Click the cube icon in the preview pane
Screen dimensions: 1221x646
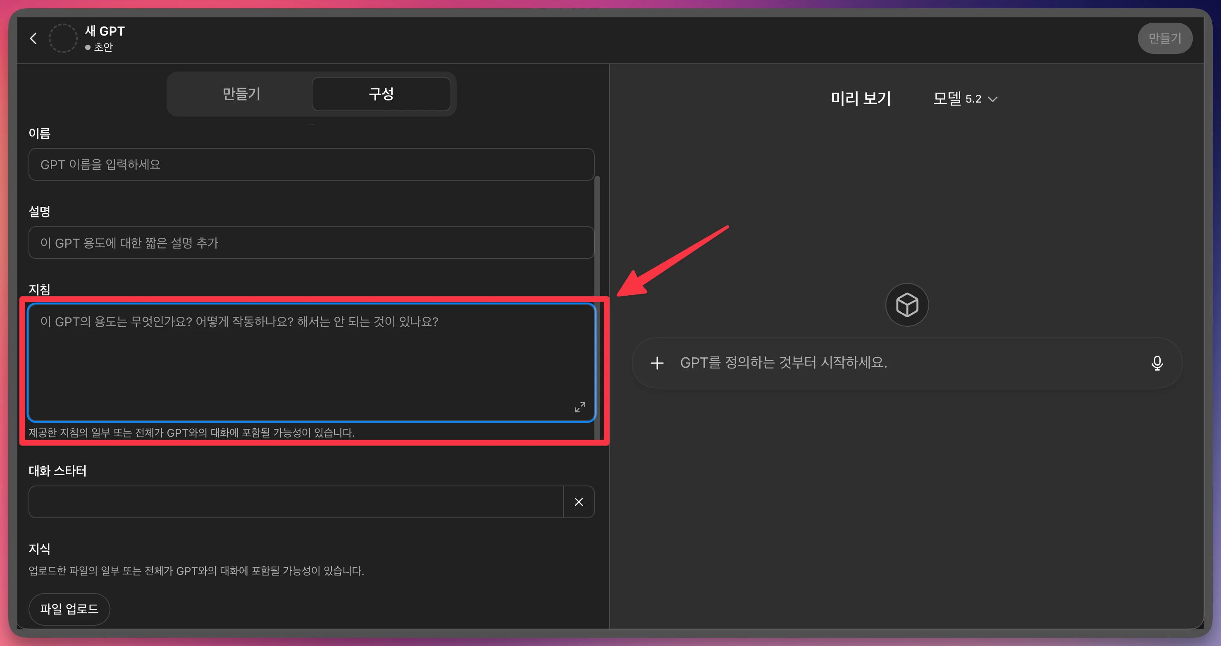[x=907, y=304]
